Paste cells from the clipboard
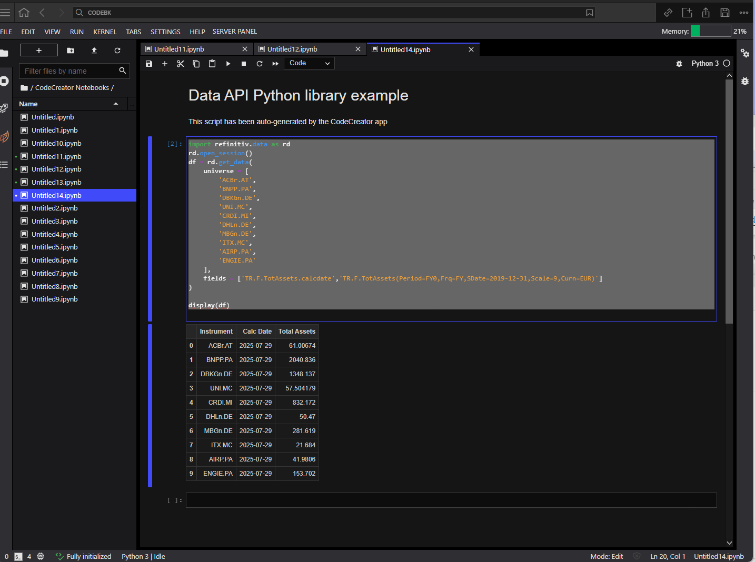Screen dimensions: 755x562 [x=212, y=64]
